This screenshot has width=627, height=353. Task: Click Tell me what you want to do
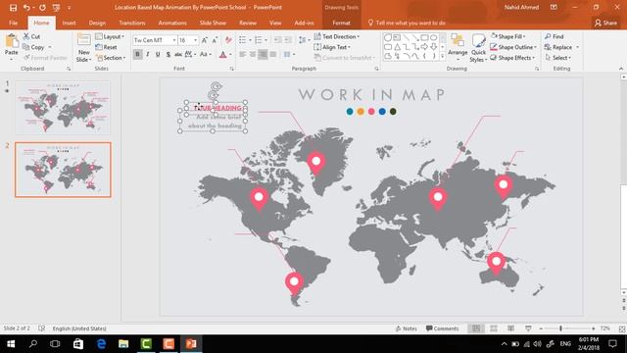coord(407,23)
